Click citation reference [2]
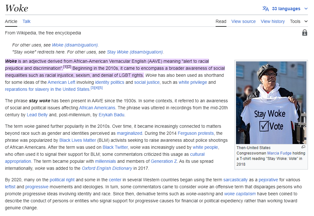 [69, 67]
